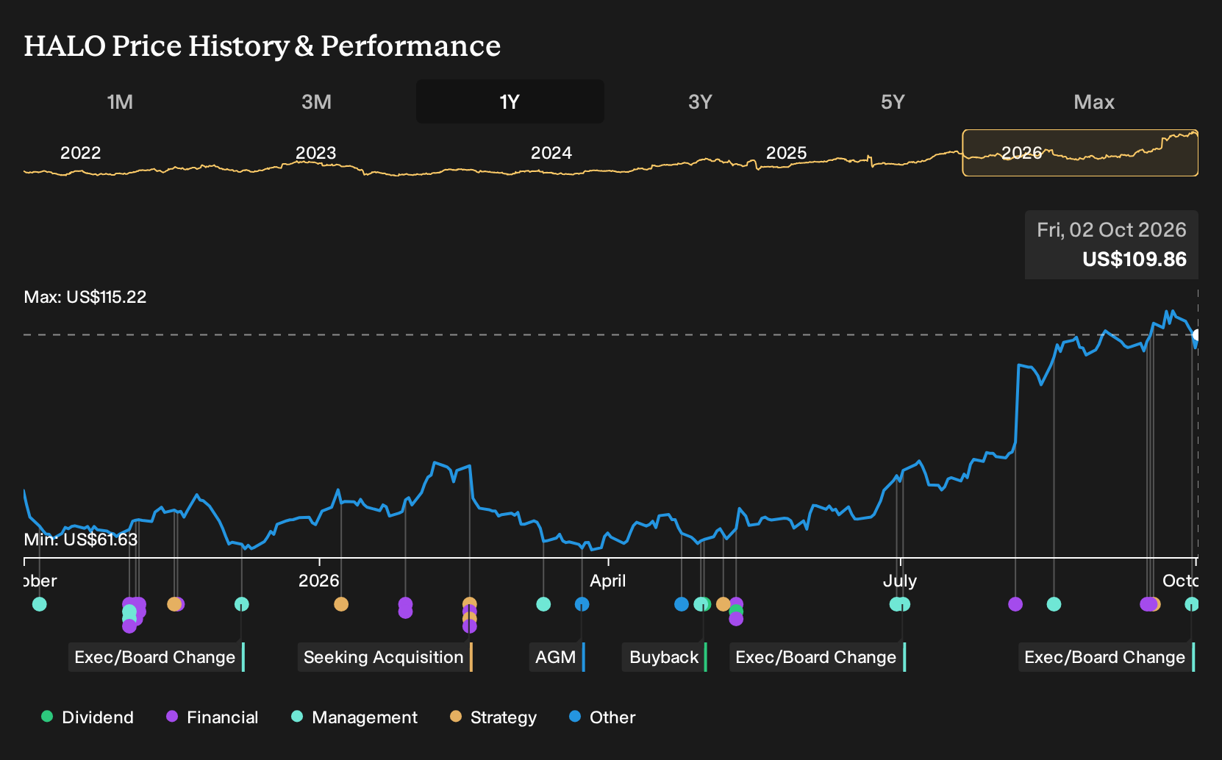Click the blue event dot above the AGM label
1222x760 pixels.
(582, 604)
